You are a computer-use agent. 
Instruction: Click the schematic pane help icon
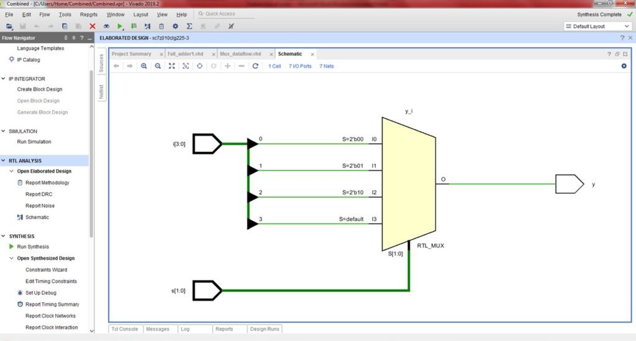click(x=609, y=54)
